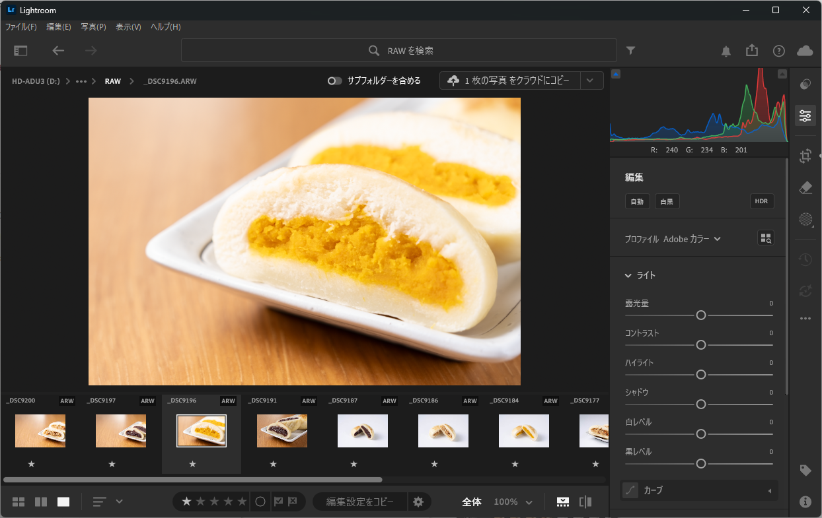Click the 白黒 black and white button
Image resolution: width=822 pixels, height=518 pixels.
tap(667, 201)
